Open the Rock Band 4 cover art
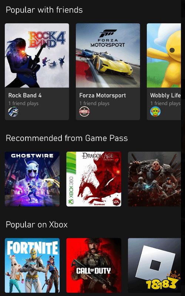The height and width of the screenshot is (296, 185). (37, 55)
